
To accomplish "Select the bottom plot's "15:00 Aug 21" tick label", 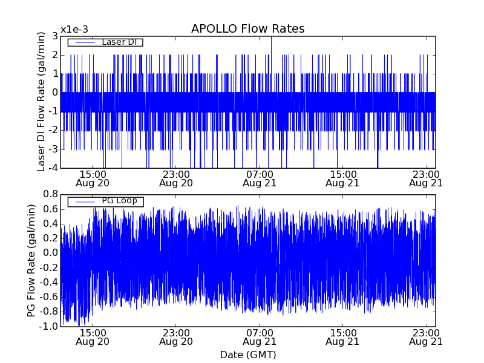I will pos(342,337).
